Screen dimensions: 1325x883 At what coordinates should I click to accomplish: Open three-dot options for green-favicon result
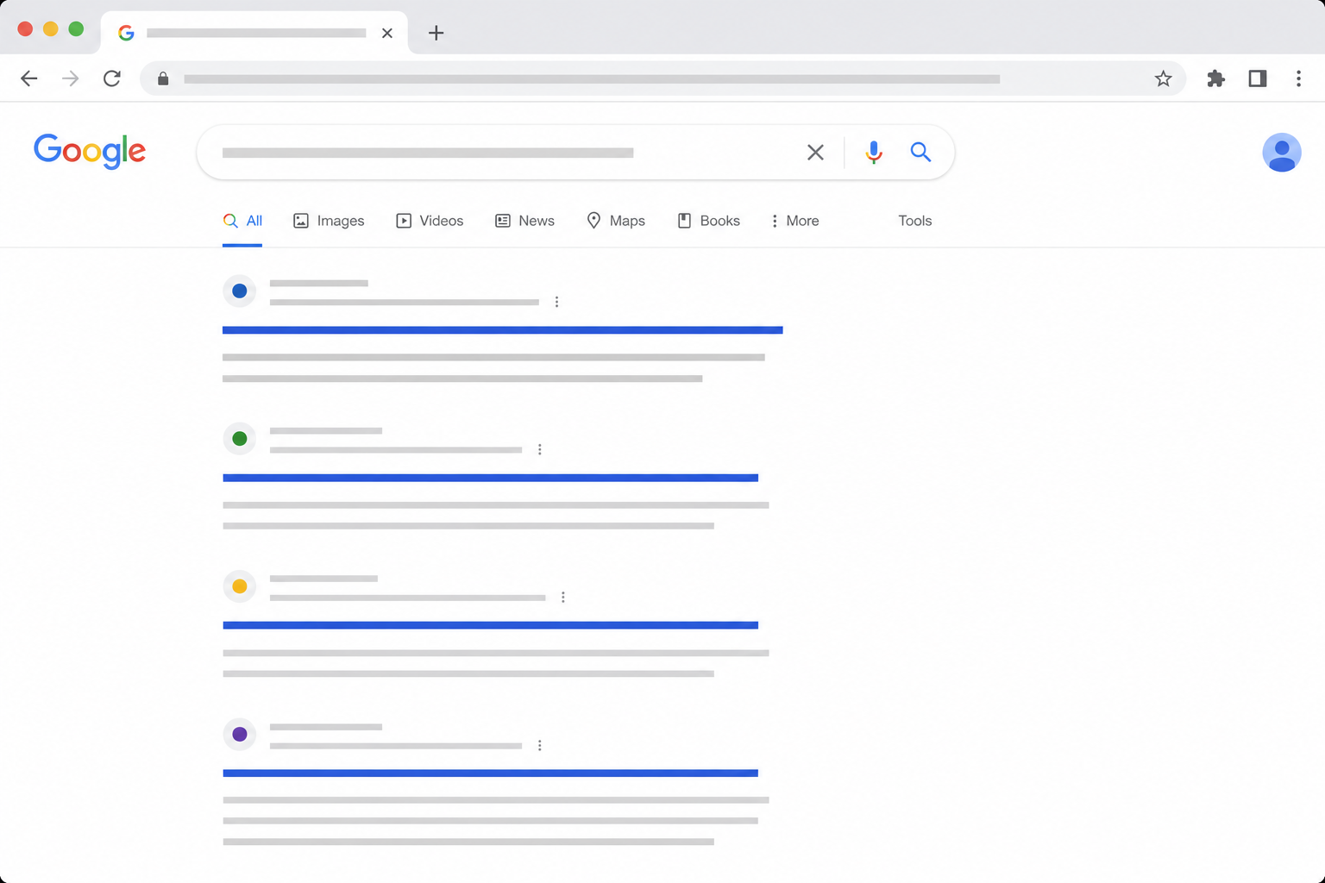pos(540,449)
